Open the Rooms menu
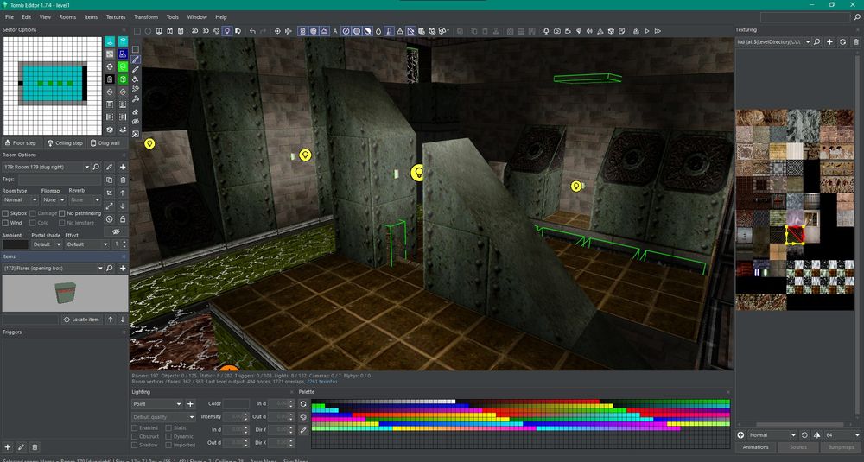 tap(67, 17)
